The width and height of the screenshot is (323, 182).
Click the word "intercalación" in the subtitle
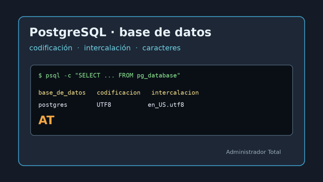coord(107,48)
